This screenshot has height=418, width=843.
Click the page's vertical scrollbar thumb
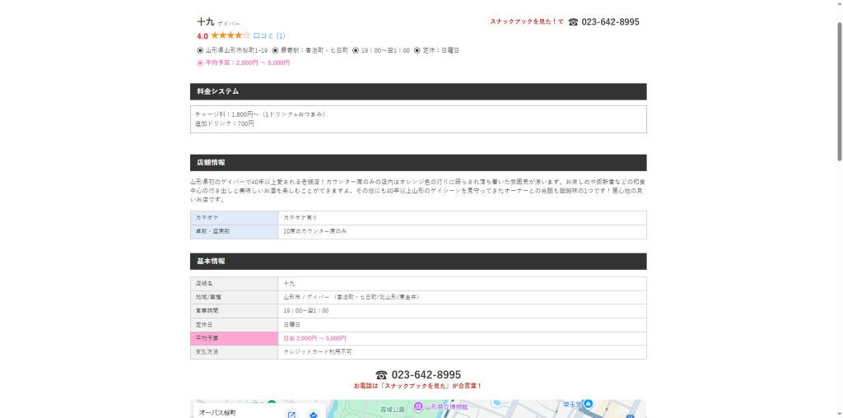(839, 91)
